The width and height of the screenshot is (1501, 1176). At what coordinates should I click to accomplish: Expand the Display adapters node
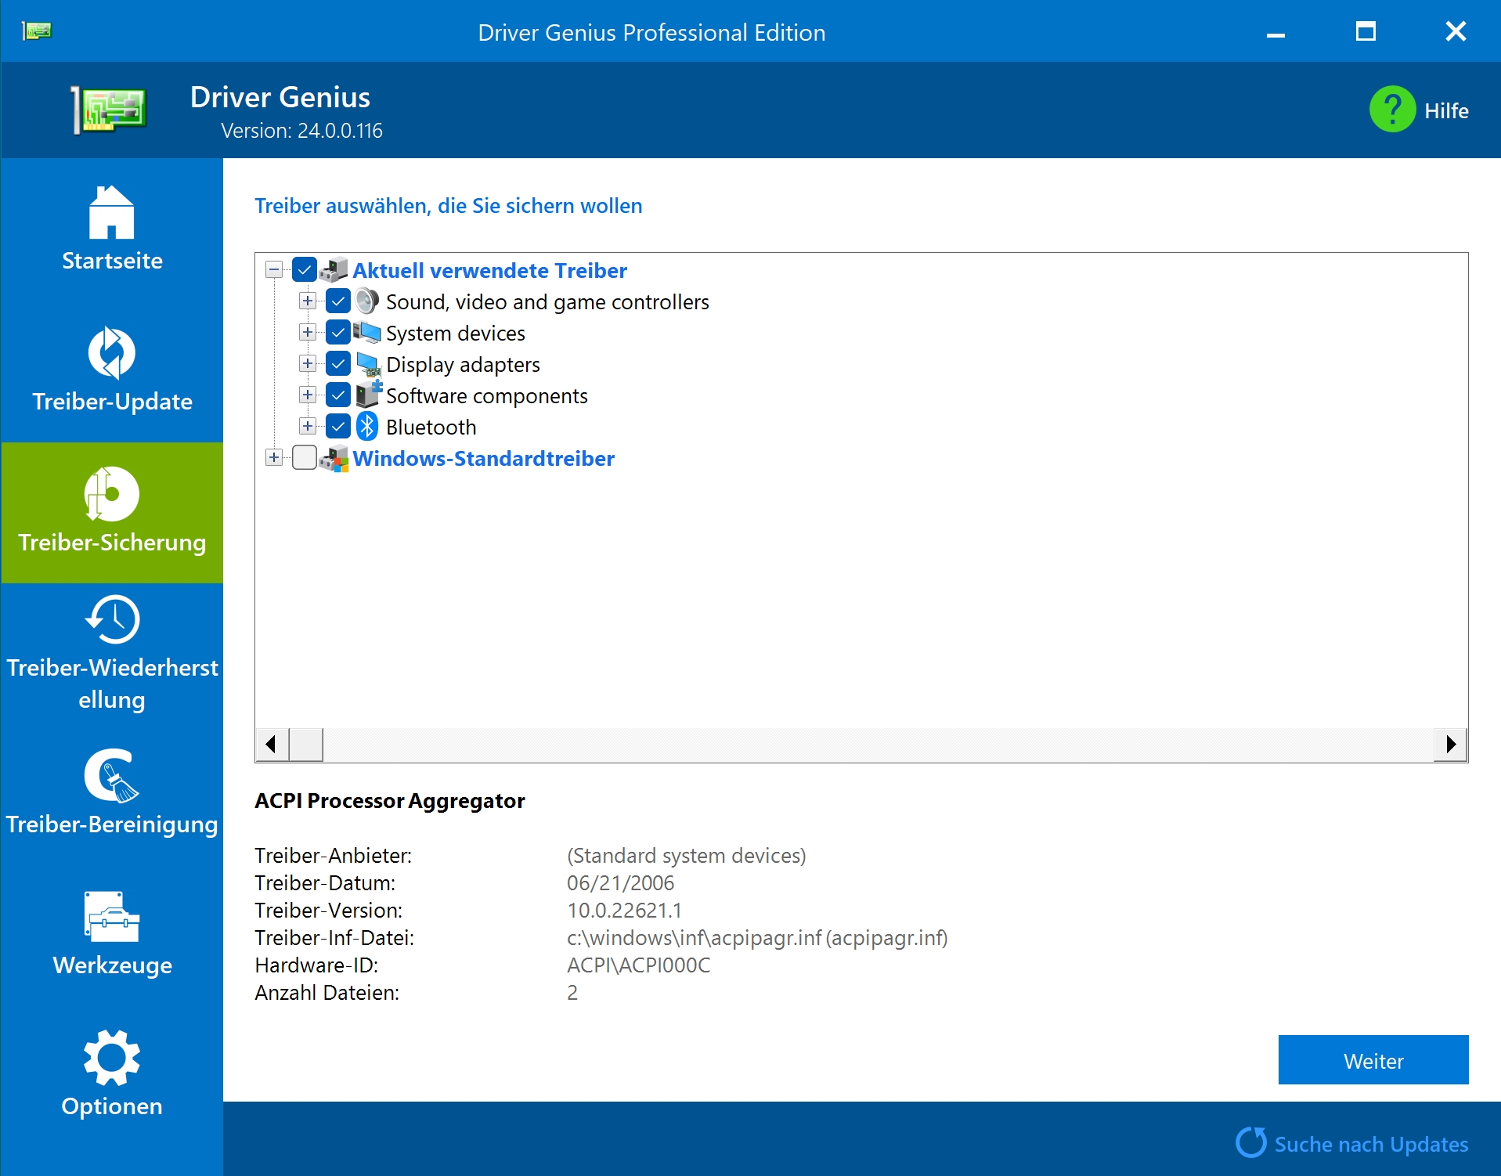pyautogui.click(x=308, y=364)
